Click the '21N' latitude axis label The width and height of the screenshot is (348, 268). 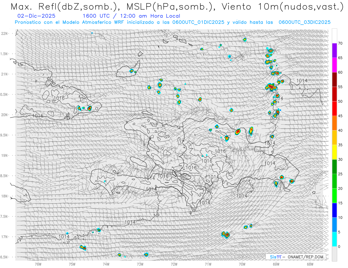4,74
